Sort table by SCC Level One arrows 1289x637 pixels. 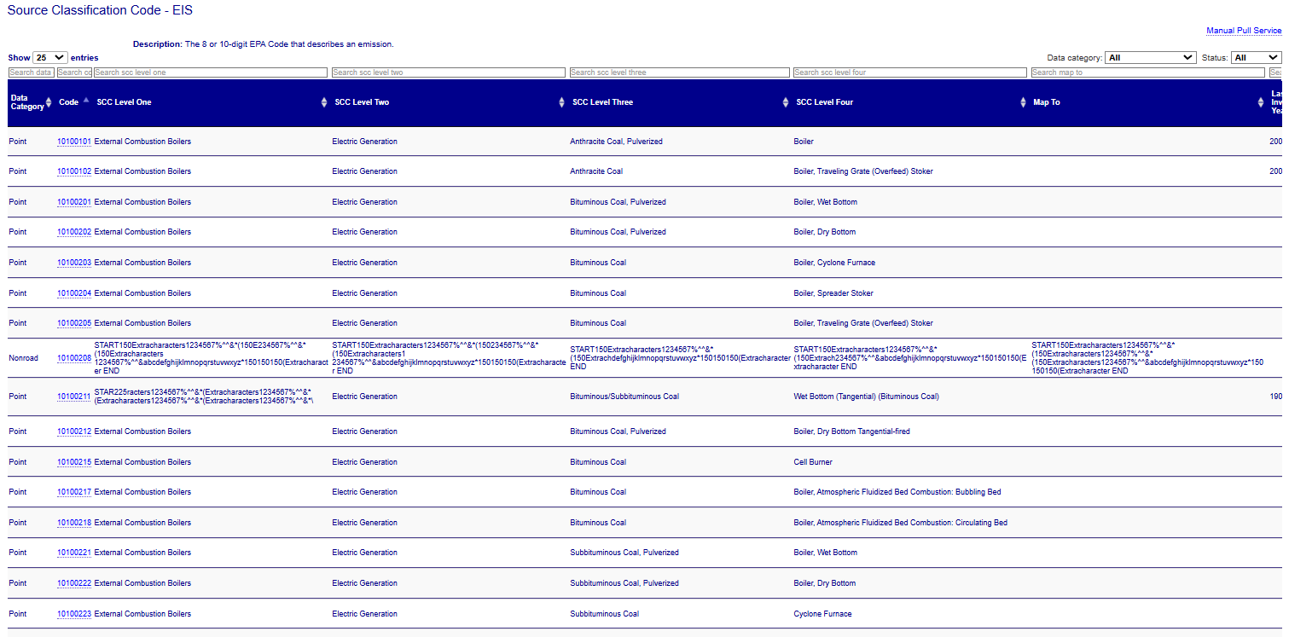pos(324,102)
